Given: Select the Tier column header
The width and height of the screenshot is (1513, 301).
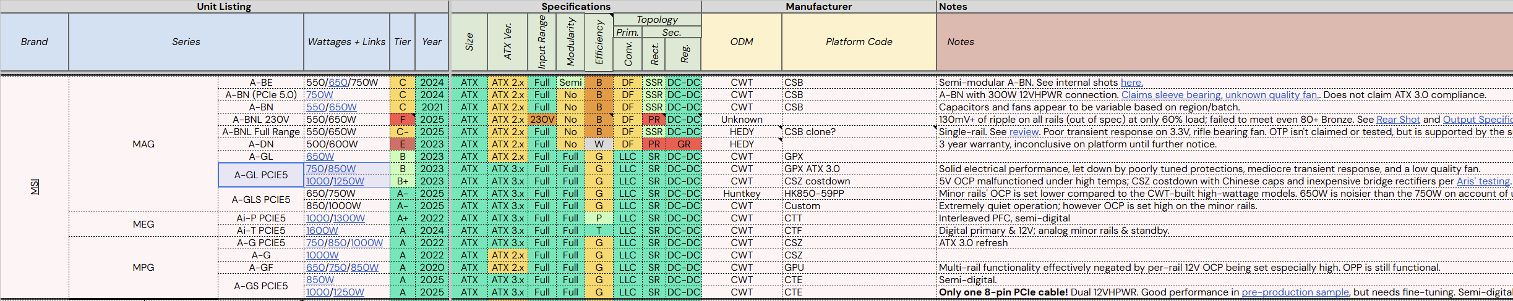Looking at the screenshot, I should [402, 42].
